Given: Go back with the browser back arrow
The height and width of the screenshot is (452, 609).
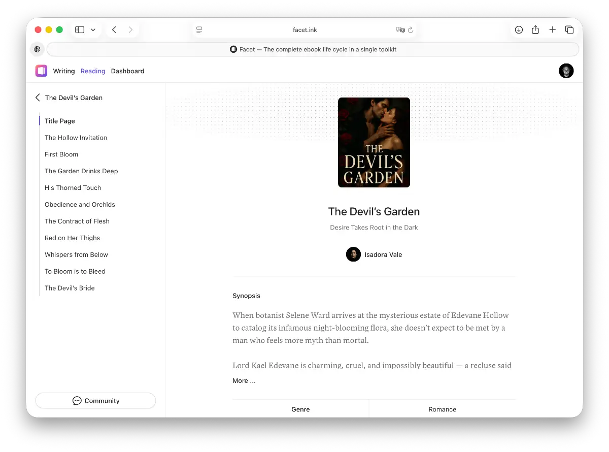Looking at the screenshot, I should point(114,30).
